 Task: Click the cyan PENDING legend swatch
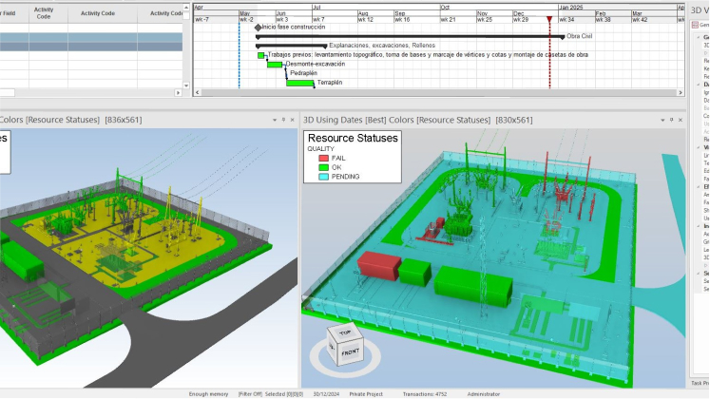[x=323, y=177]
